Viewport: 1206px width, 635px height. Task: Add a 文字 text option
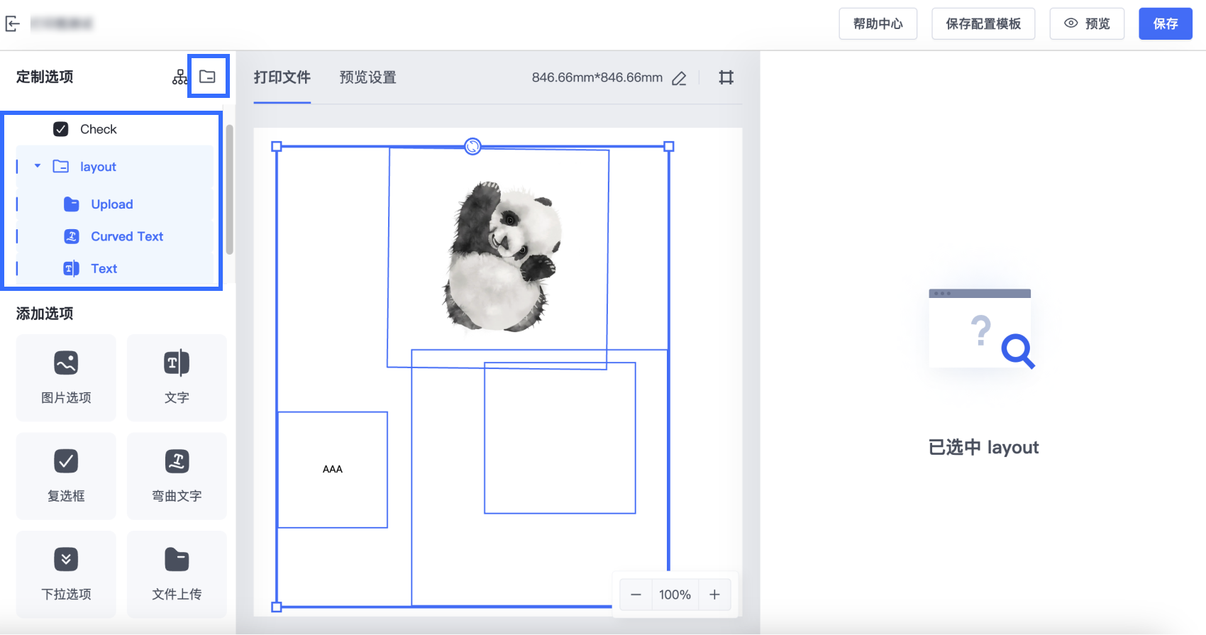pyautogui.click(x=177, y=377)
